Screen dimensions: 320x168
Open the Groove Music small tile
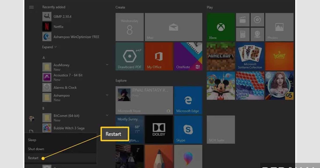[257, 20]
